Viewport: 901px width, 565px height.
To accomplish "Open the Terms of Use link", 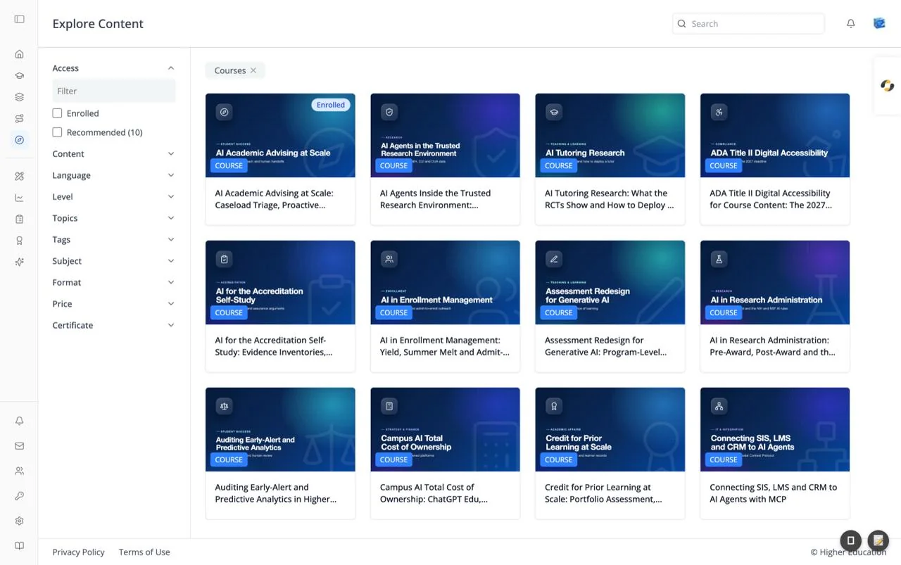I will [x=144, y=552].
